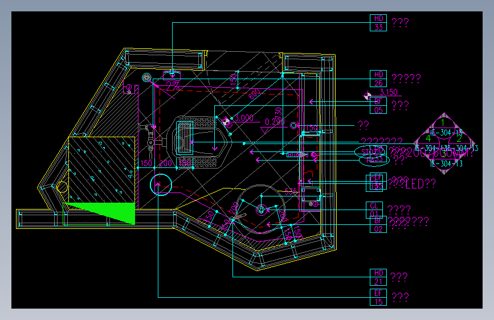Pick the 730 dimension text

click(x=278, y=114)
